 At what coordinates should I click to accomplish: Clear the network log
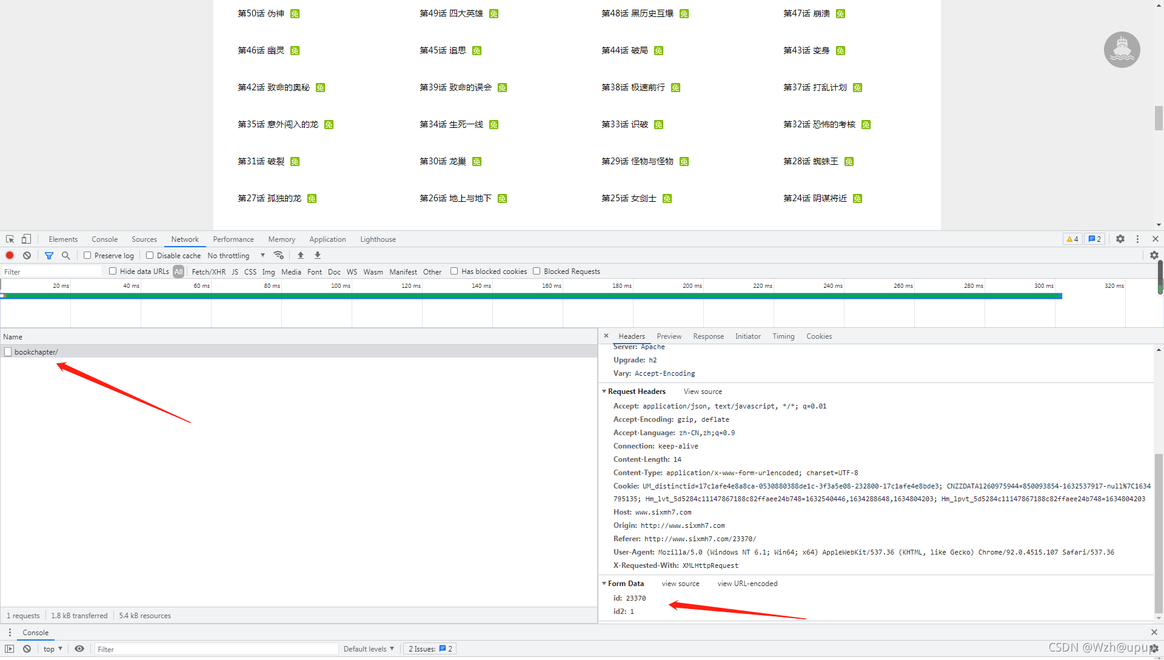pos(27,256)
